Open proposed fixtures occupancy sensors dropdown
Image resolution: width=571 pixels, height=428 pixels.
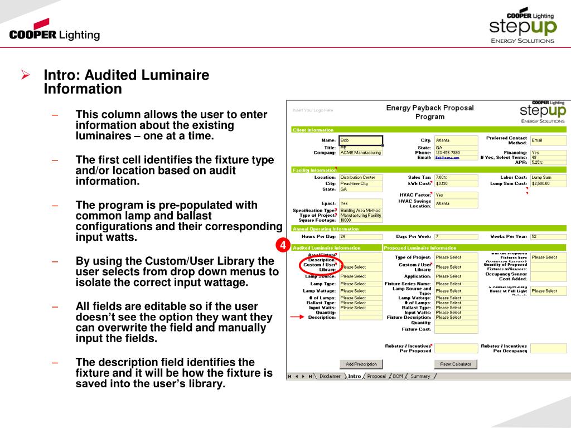(x=549, y=257)
